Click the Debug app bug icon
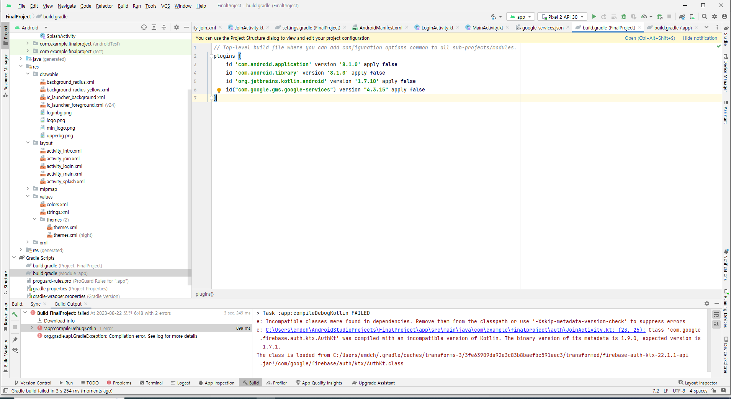The height and width of the screenshot is (399, 731). pos(624,17)
